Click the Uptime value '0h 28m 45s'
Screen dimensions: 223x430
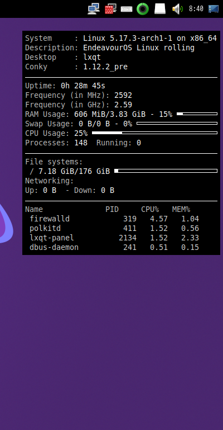[x=83, y=86]
